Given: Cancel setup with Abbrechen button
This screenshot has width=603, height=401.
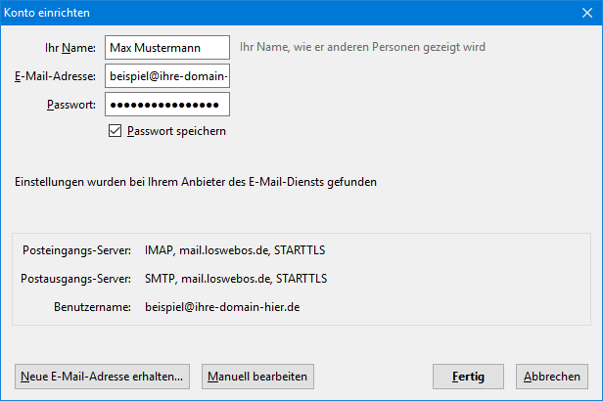Looking at the screenshot, I should (x=552, y=376).
